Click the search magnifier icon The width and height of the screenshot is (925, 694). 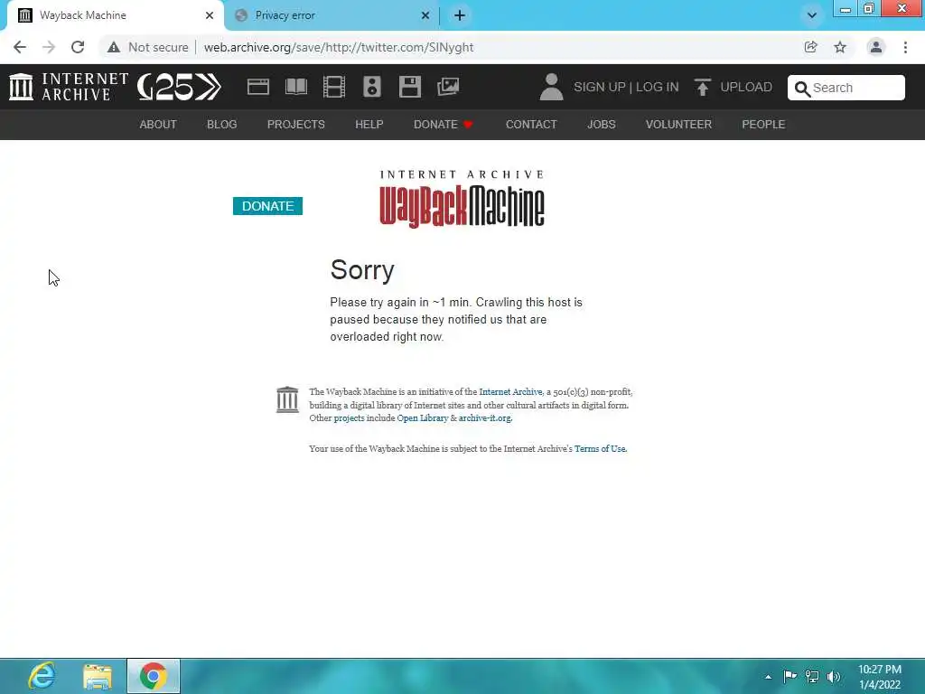click(x=802, y=89)
